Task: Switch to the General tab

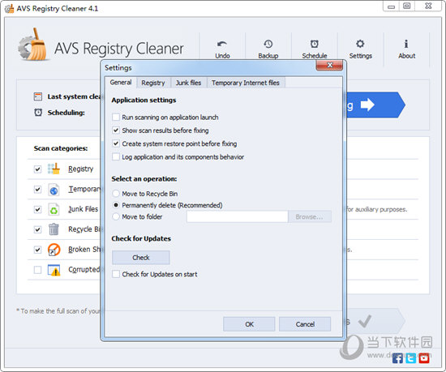Action: click(121, 83)
